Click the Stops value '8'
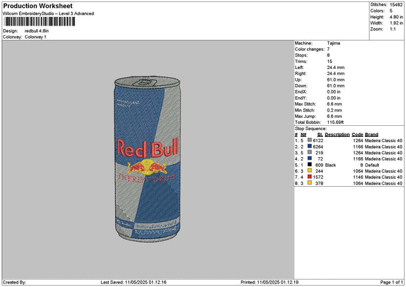This screenshot has width=406, height=287. [x=328, y=56]
